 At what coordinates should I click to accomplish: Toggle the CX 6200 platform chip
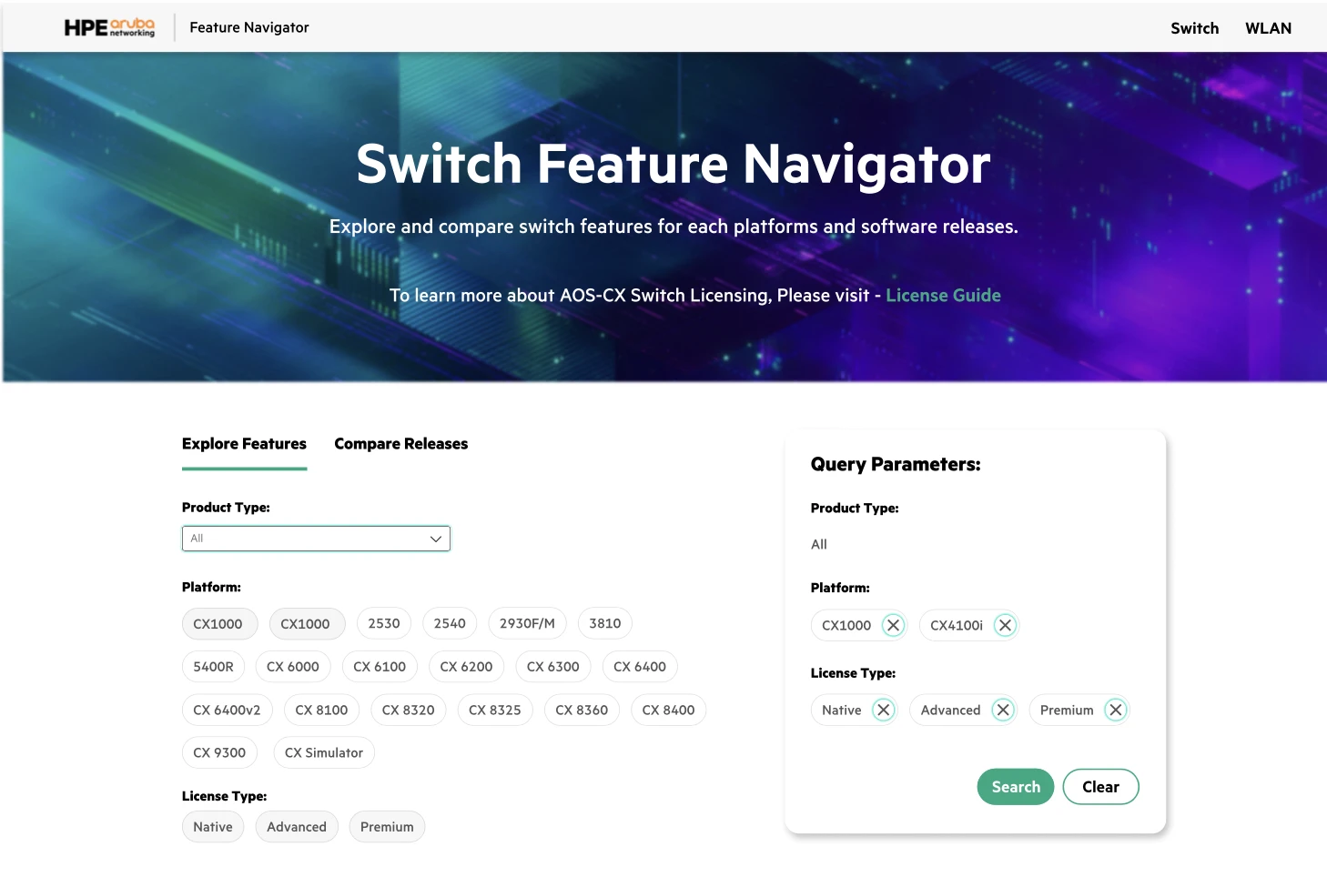466,667
